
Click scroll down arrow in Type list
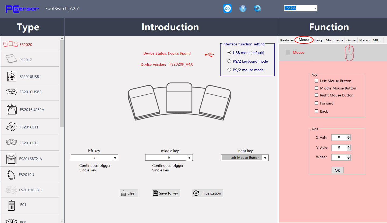coord(62,221)
